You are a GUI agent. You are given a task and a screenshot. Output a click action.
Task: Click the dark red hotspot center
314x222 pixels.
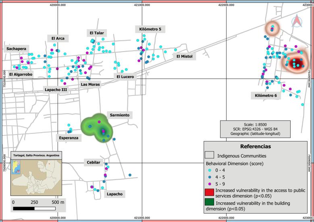click(296, 63)
